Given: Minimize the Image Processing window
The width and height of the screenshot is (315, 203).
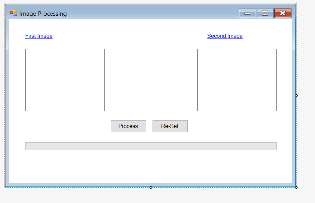Looking at the screenshot, I should tap(247, 13).
